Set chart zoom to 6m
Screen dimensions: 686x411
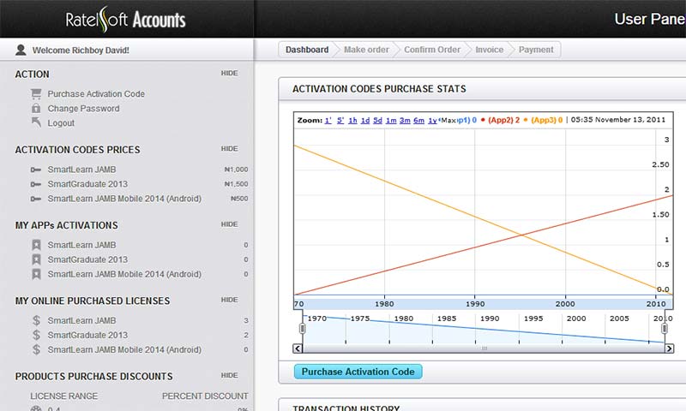(418, 121)
